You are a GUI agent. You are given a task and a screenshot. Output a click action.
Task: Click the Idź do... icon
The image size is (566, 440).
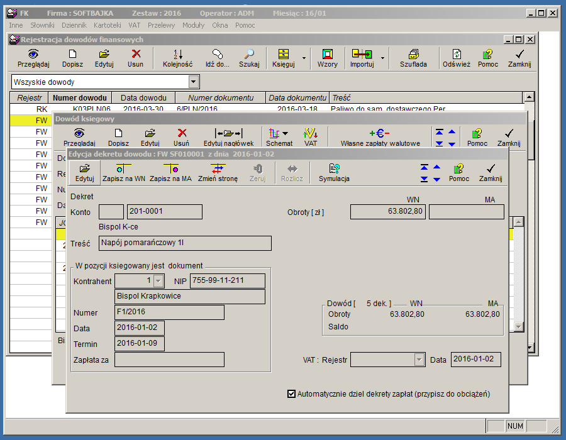(x=218, y=58)
